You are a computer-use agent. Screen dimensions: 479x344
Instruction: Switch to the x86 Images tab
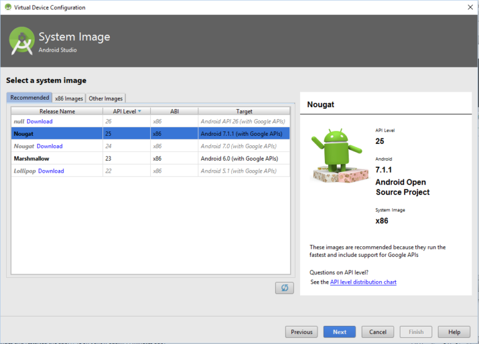[69, 98]
